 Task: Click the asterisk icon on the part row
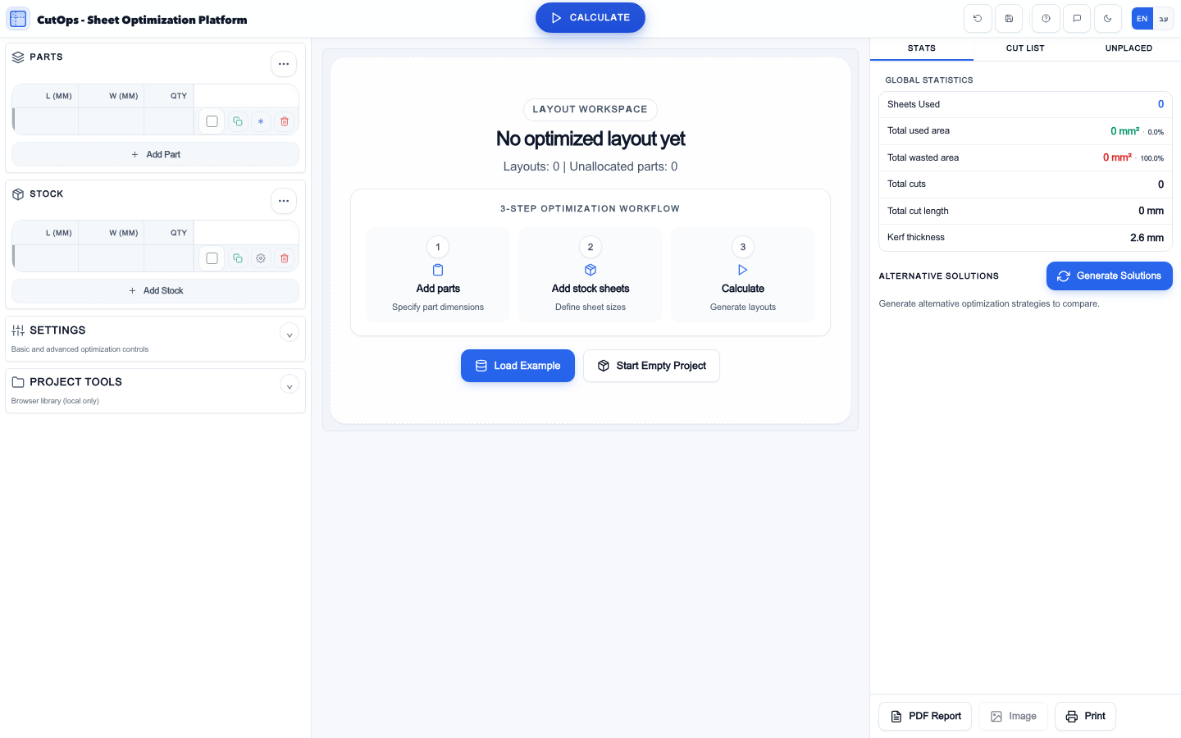pos(261,121)
